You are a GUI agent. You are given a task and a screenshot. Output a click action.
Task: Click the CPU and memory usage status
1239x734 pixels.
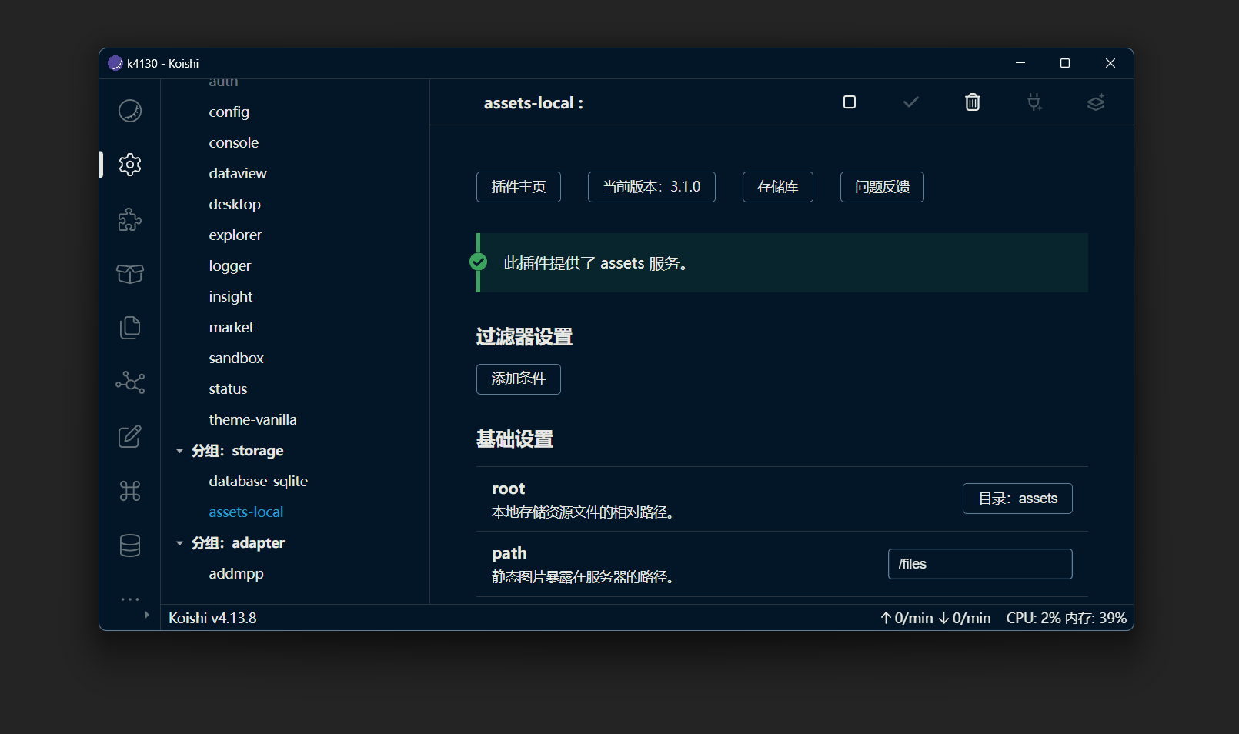pos(1067,618)
